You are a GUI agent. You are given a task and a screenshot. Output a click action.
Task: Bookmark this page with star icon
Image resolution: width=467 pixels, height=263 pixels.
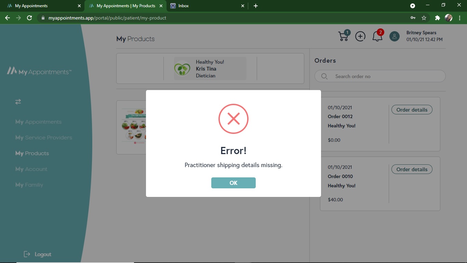coord(424,18)
